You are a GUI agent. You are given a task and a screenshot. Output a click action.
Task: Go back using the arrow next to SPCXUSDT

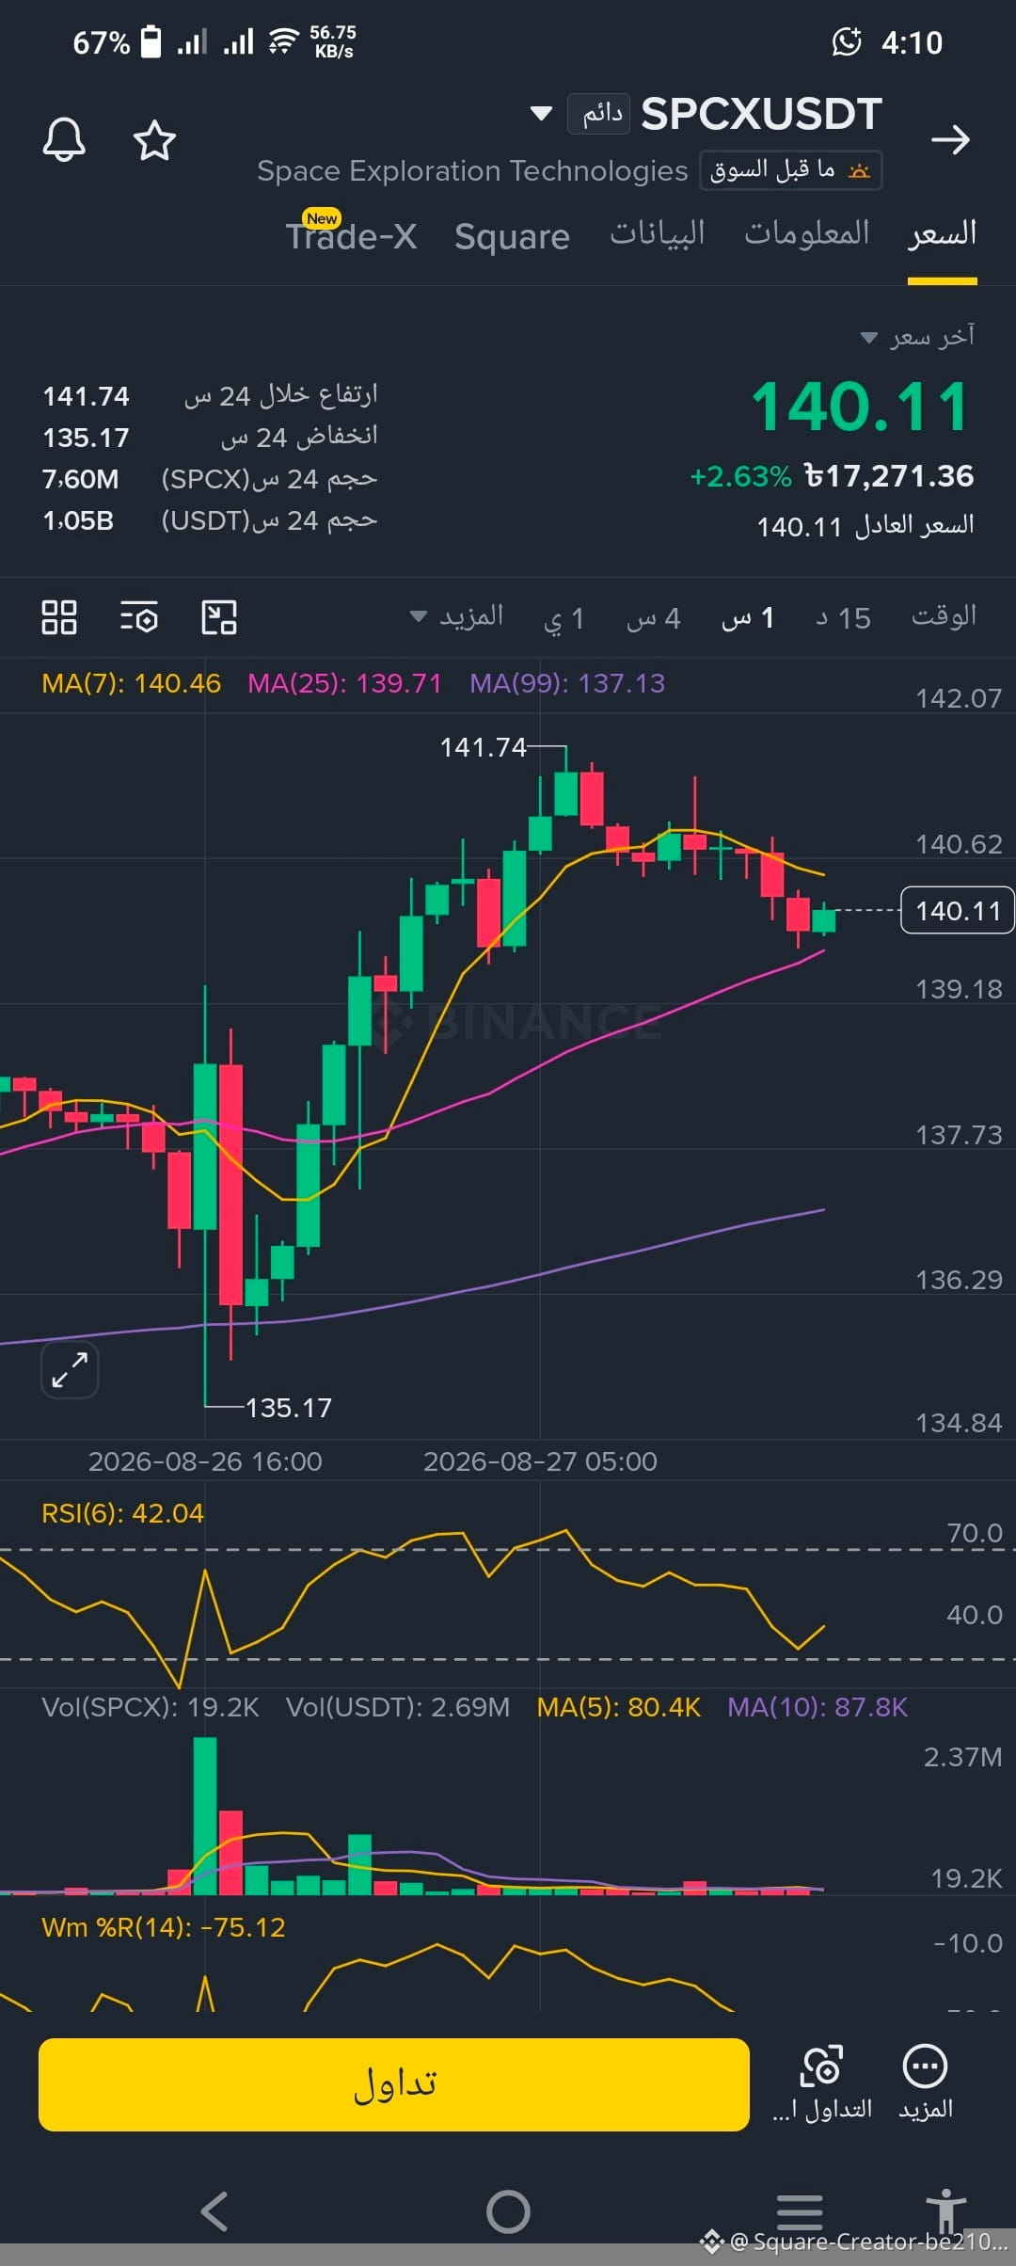point(950,140)
